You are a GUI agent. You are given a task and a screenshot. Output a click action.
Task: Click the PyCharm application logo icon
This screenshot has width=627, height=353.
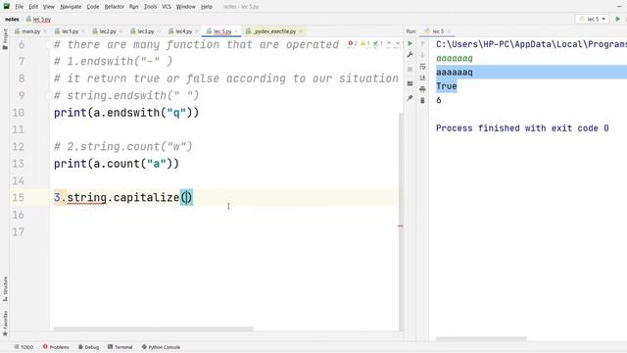(x=7, y=7)
